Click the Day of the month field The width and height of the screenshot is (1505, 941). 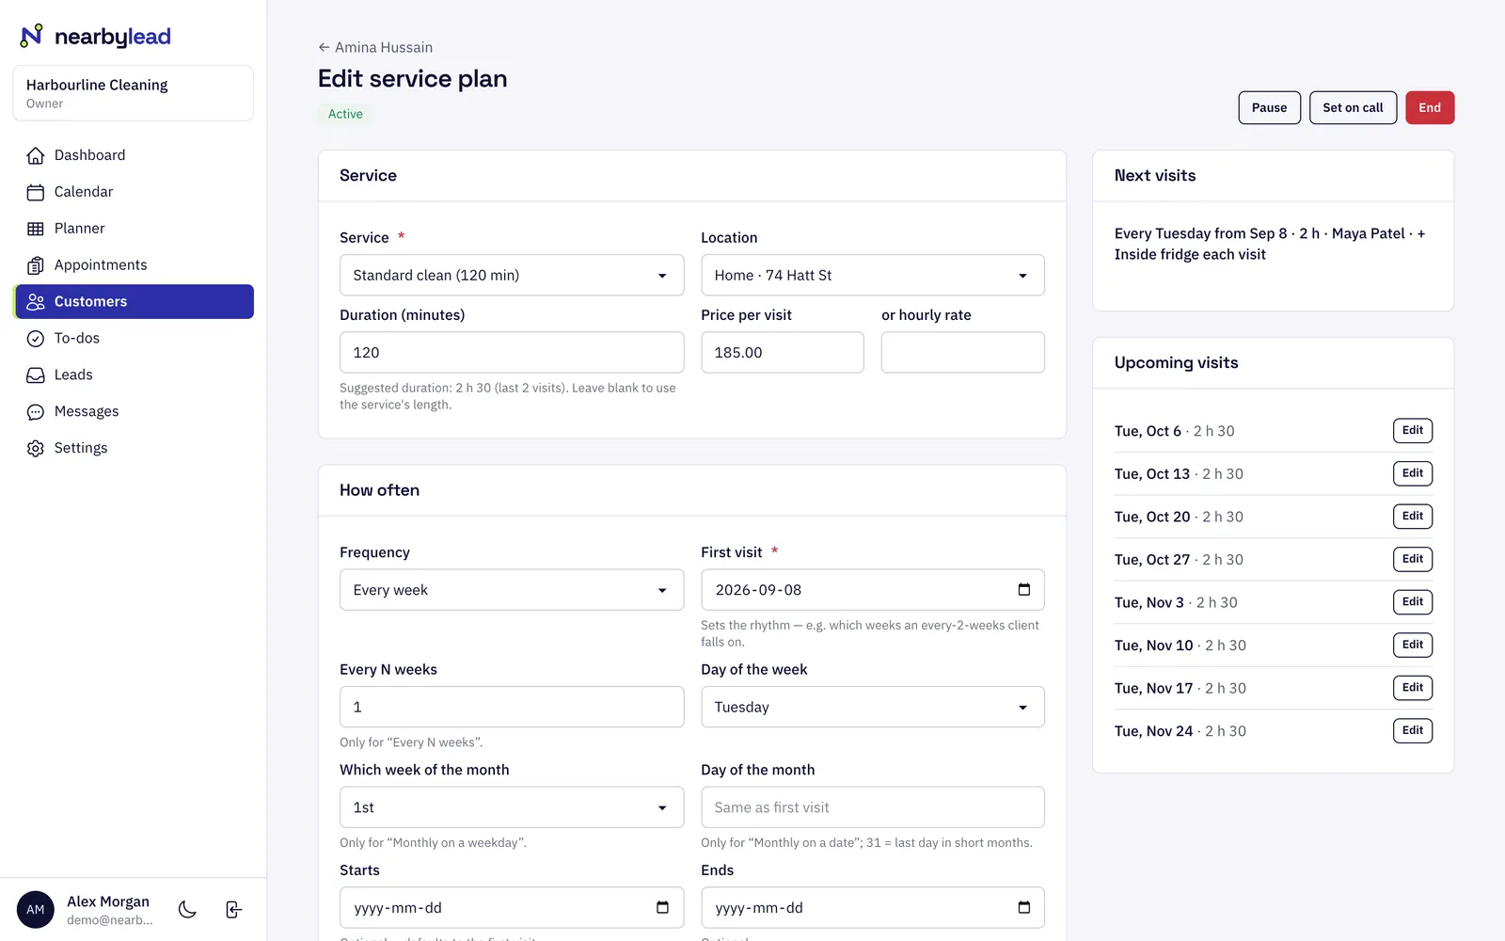[873, 807]
